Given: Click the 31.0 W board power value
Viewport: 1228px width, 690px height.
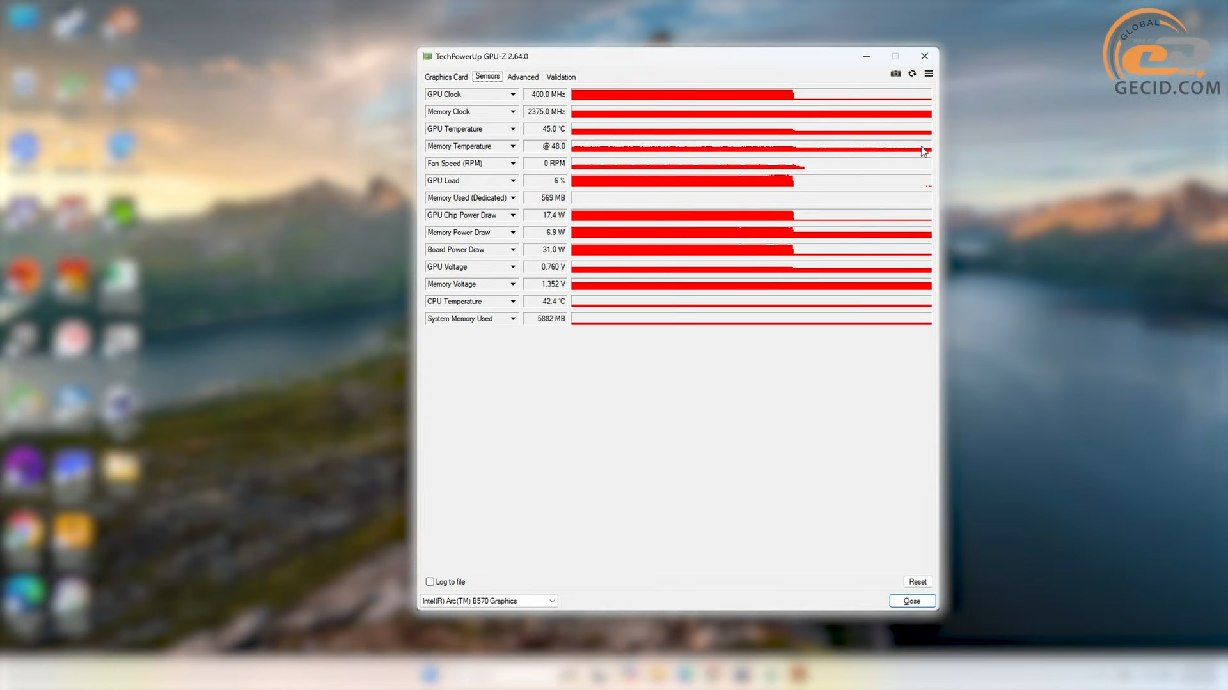Looking at the screenshot, I should point(545,250).
